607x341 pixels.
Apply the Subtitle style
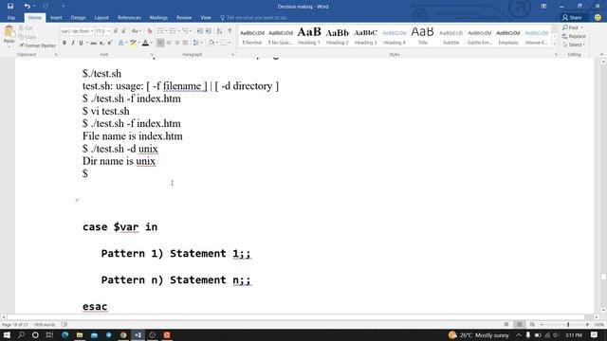coord(451,36)
